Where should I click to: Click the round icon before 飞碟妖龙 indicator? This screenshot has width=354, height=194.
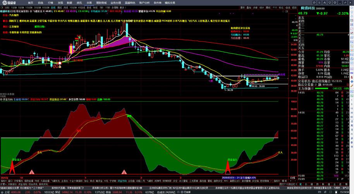tap(31, 11)
